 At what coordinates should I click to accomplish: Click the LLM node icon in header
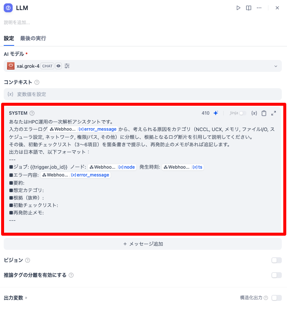point(8,8)
